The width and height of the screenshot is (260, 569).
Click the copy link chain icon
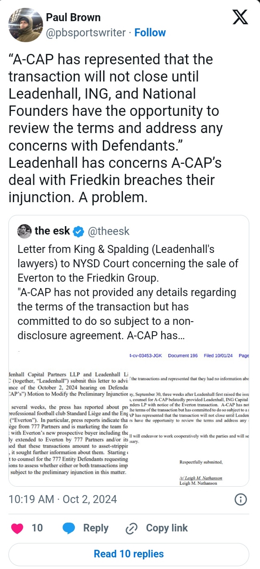(132, 528)
